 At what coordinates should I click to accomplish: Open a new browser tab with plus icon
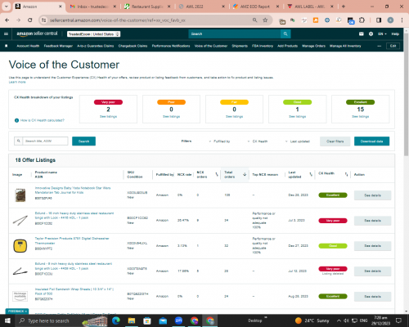344,7
